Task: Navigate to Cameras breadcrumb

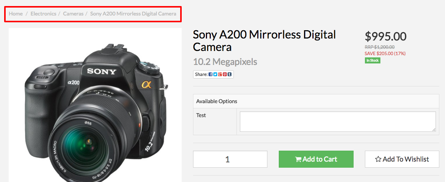Action: tap(73, 14)
